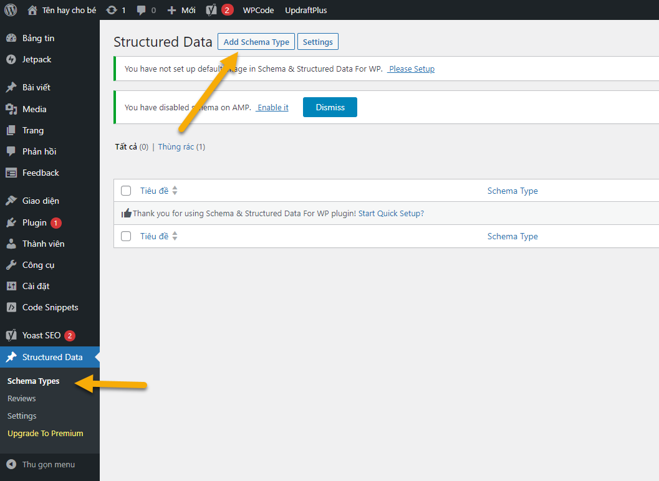Click the Please Setup link
The image size is (659, 481).
pos(411,69)
